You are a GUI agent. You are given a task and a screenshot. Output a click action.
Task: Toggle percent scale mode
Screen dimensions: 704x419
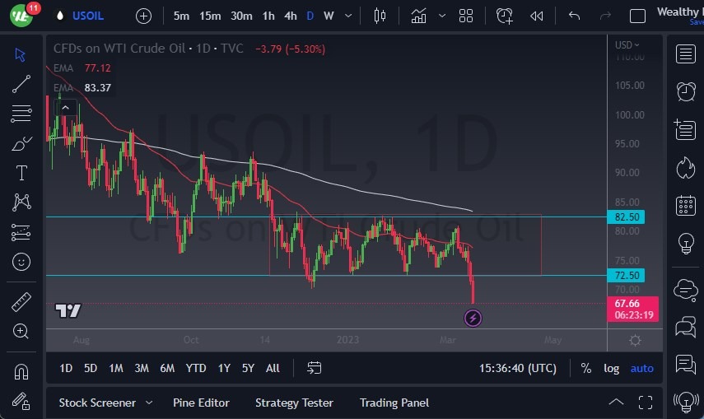click(585, 368)
